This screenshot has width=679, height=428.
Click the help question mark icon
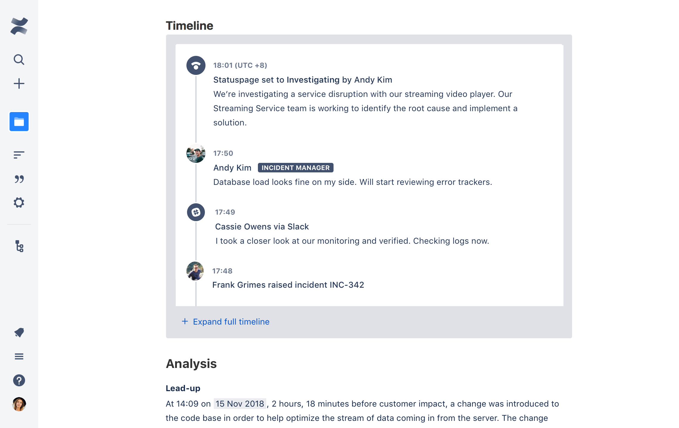tap(19, 380)
